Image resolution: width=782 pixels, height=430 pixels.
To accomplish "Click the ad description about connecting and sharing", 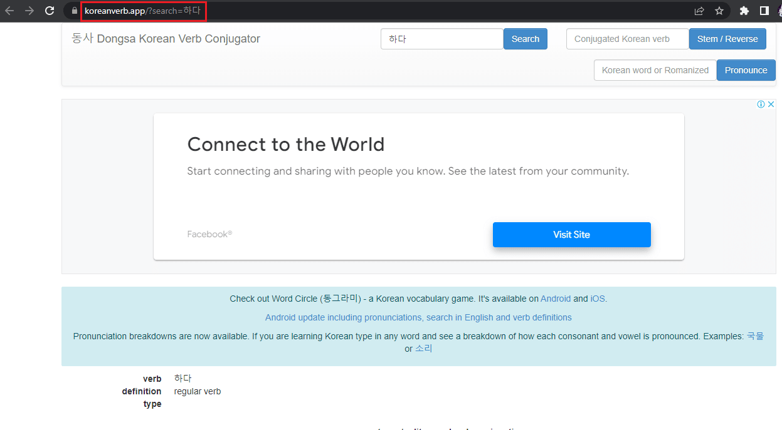I will tap(408, 171).
